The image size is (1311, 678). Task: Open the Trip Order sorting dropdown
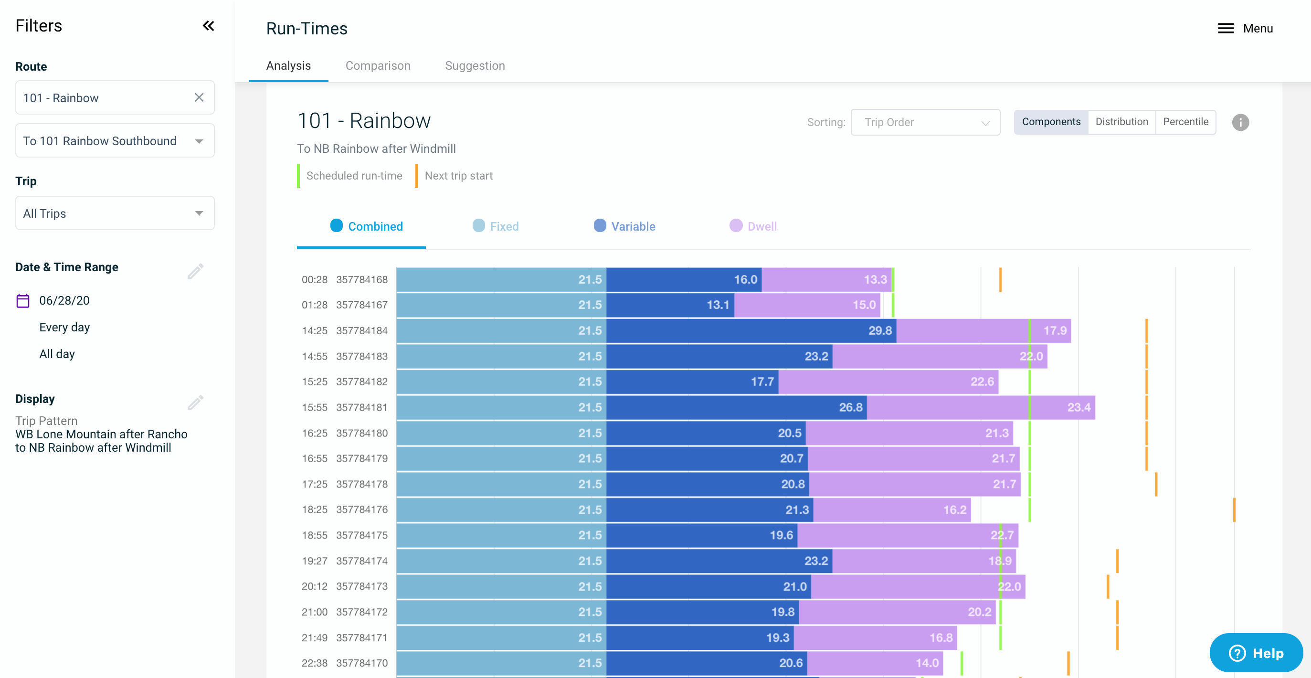925,122
